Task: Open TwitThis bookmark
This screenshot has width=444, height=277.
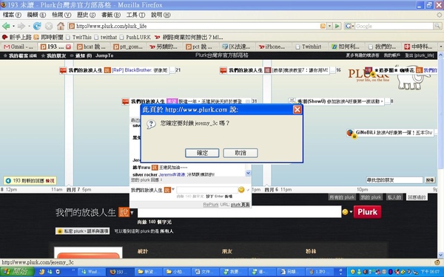Action: coord(79,37)
